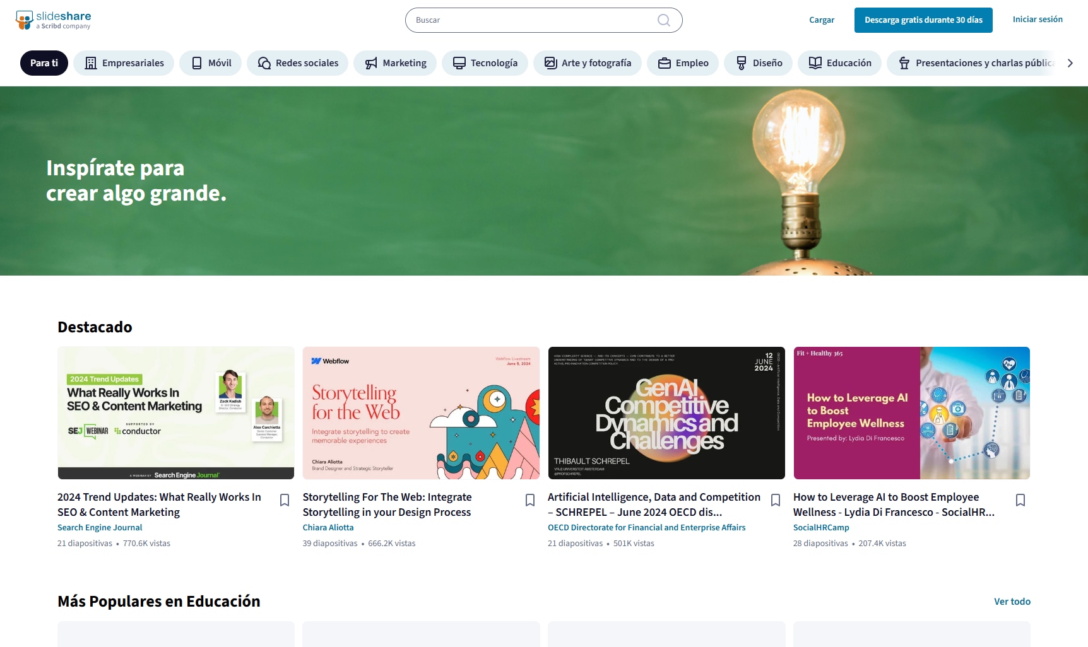Click the building icon beside Empresariales
1088x647 pixels.
[91, 63]
